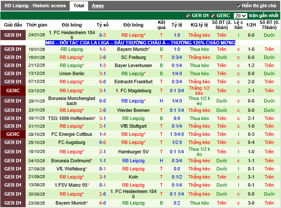Open Borussia Monchengladbach team link
The height and width of the screenshot is (208, 281).
pos(72,101)
